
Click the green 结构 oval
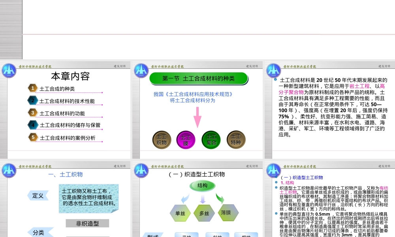202,186
